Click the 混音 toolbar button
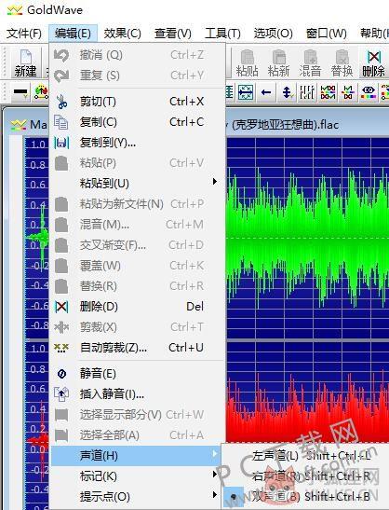389x510 pixels. (310, 62)
